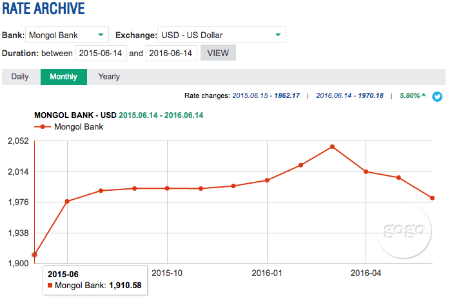Click the 2015-06 data point on chart
The height and width of the screenshot is (303, 452).
[x=35, y=255]
